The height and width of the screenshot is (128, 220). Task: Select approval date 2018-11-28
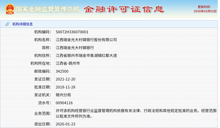coord(65,87)
